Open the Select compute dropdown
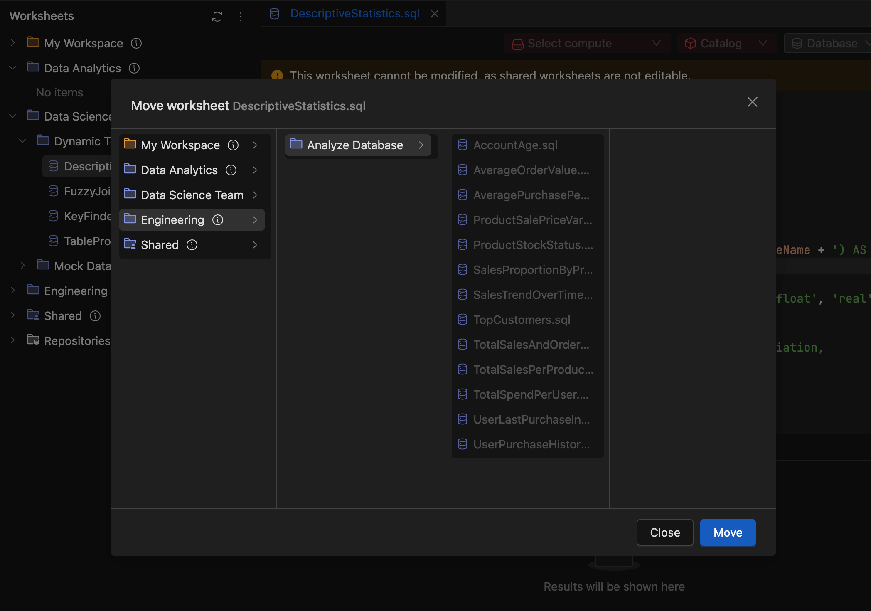Viewport: 871px width, 611px height. tap(587, 43)
